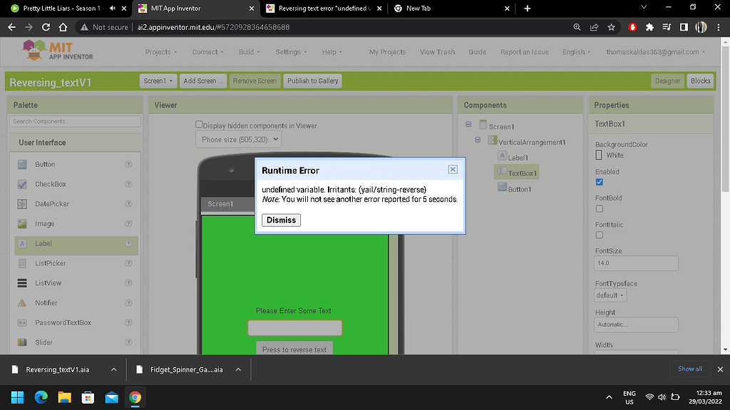This screenshot has height=410, width=730.
Task: Open the Phone size dropdown
Action: pos(238,139)
